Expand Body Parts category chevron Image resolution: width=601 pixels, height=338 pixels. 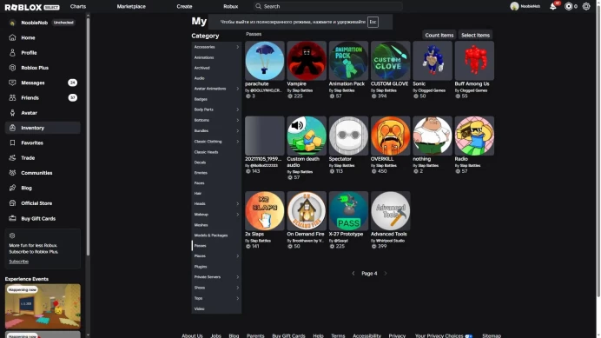pyautogui.click(x=238, y=109)
